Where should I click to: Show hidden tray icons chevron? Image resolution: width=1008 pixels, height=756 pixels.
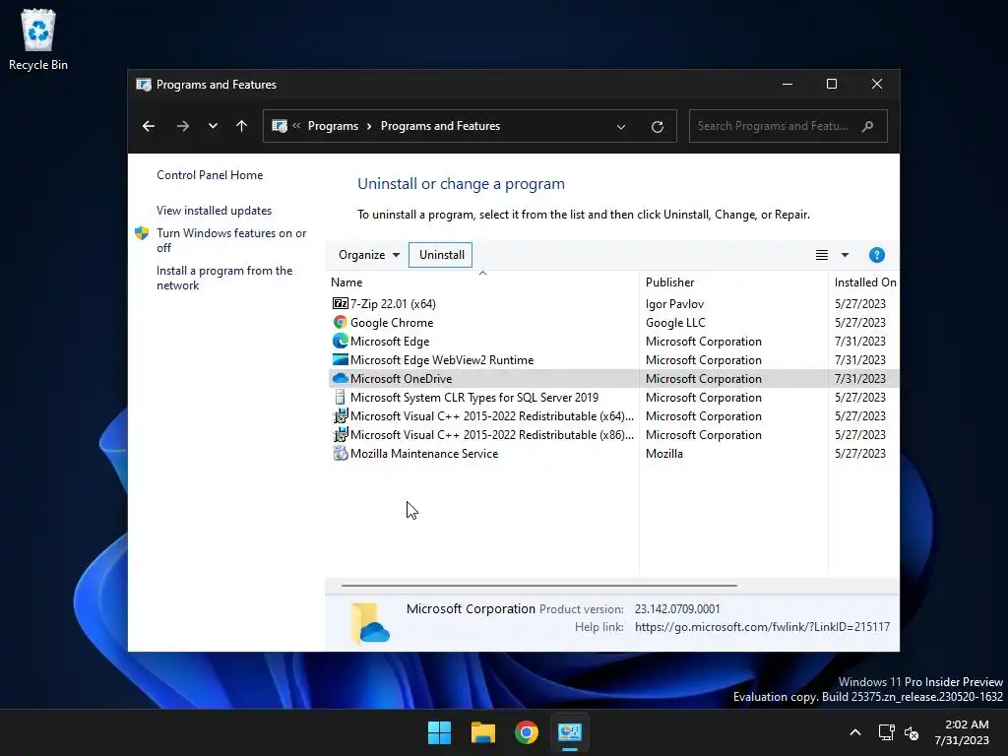[x=855, y=732]
